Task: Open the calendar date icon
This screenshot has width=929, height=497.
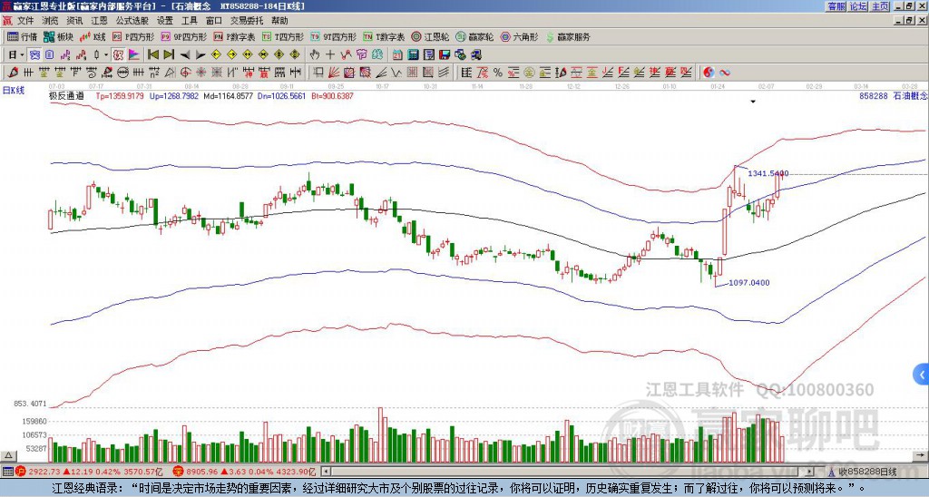Action: (x=397, y=55)
